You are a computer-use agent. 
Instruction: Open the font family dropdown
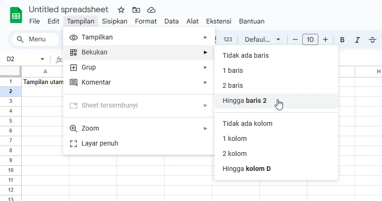pos(262,39)
